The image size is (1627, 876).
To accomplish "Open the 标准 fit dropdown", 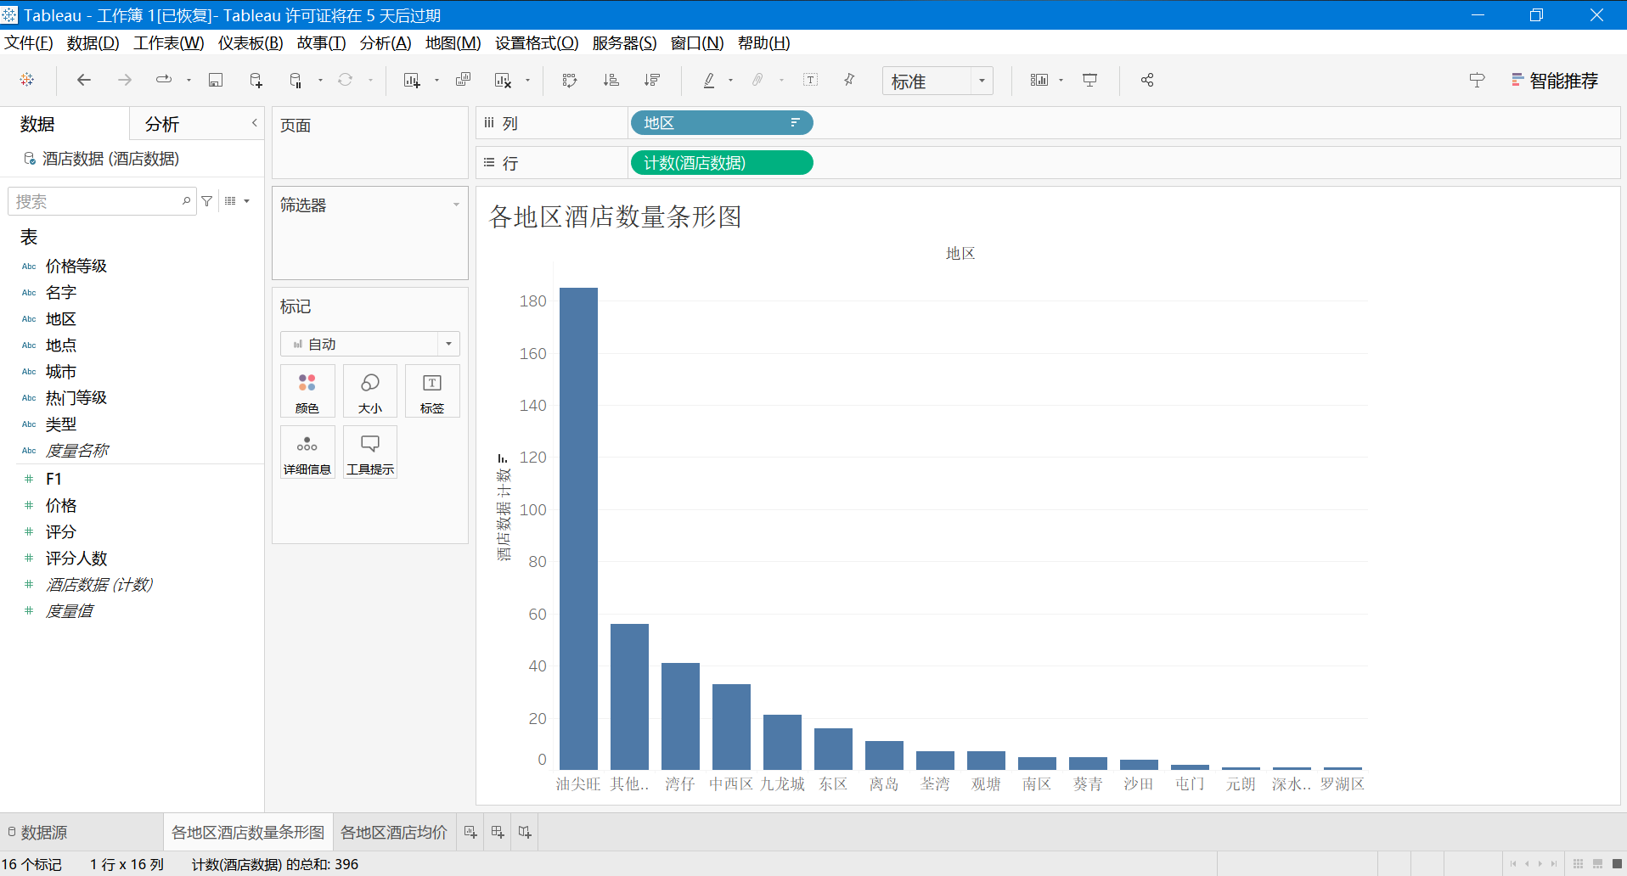I will [x=937, y=81].
